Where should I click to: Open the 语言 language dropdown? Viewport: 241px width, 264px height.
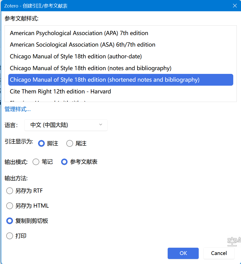click(66, 125)
